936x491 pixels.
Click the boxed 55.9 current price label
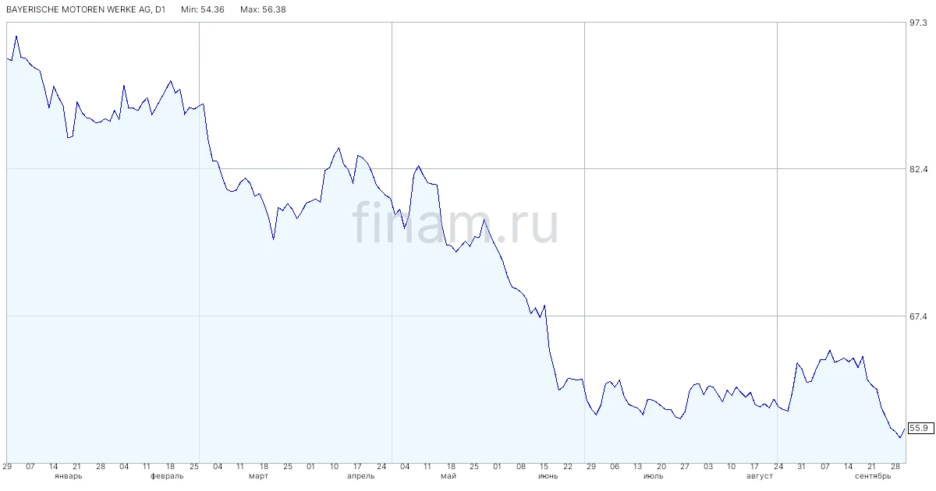[919, 428]
